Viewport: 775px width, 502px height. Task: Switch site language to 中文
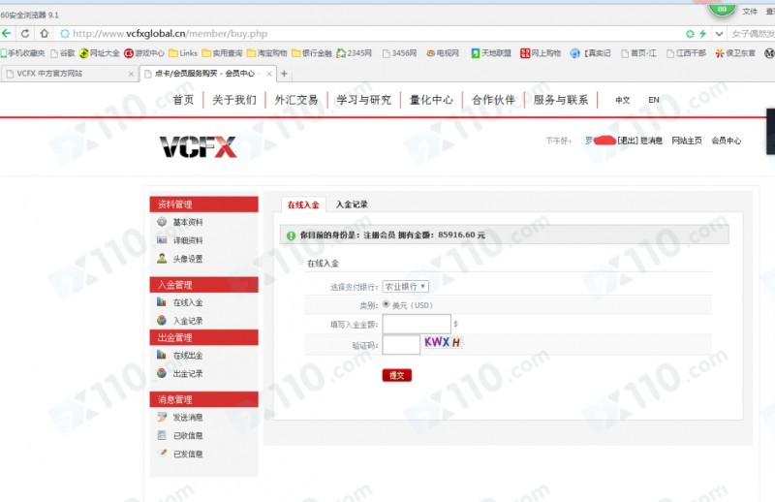(x=622, y=100)
